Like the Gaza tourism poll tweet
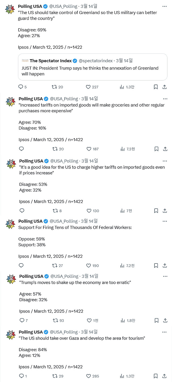172x382 pixels. tap(88, 376)
